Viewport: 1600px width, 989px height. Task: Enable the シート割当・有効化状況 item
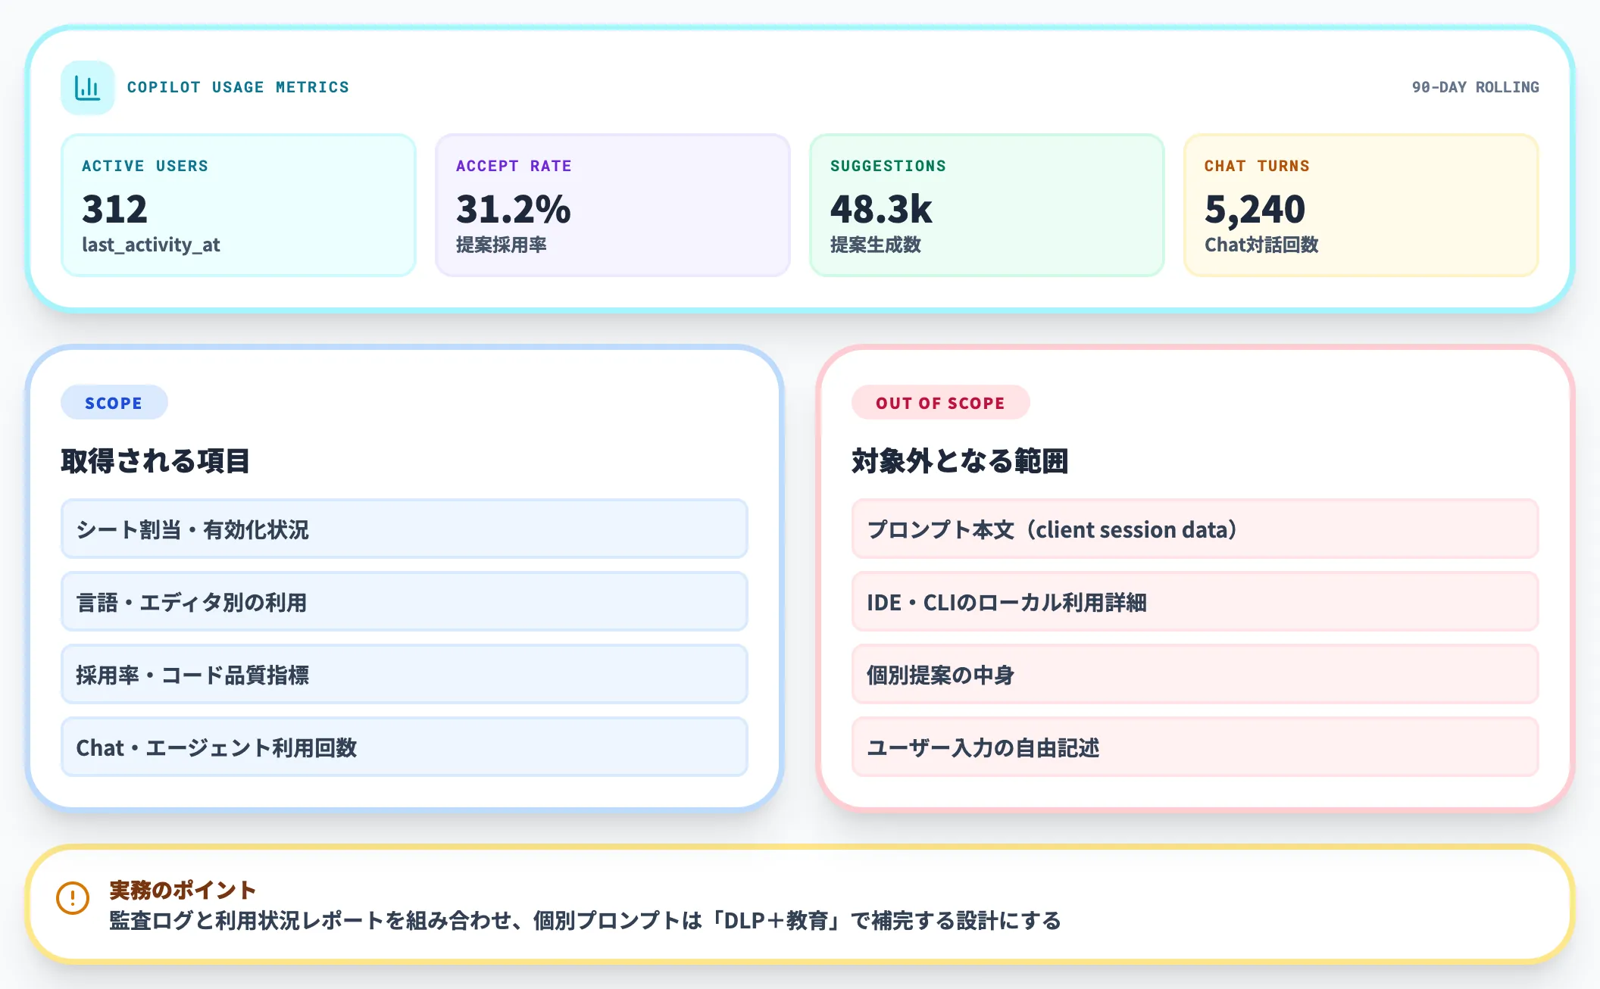[403, 529]
